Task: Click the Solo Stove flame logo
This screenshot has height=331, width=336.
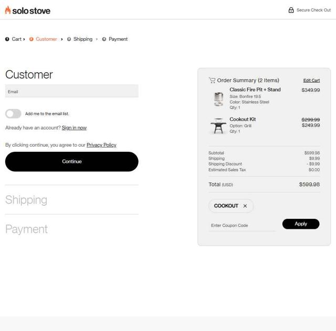Action: [x=8, y=10]
